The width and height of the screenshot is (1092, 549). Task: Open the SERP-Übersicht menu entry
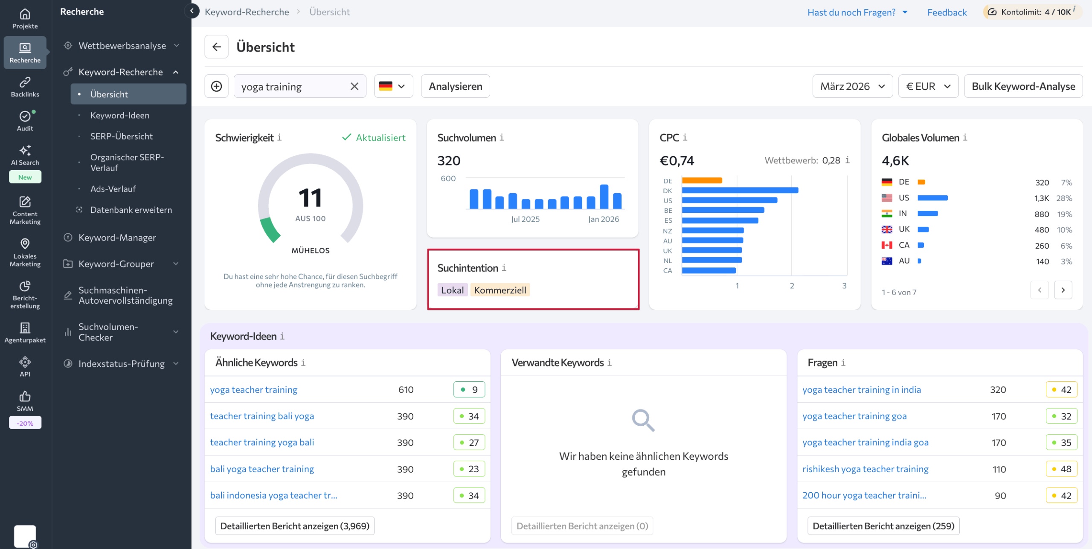point(121,136)
